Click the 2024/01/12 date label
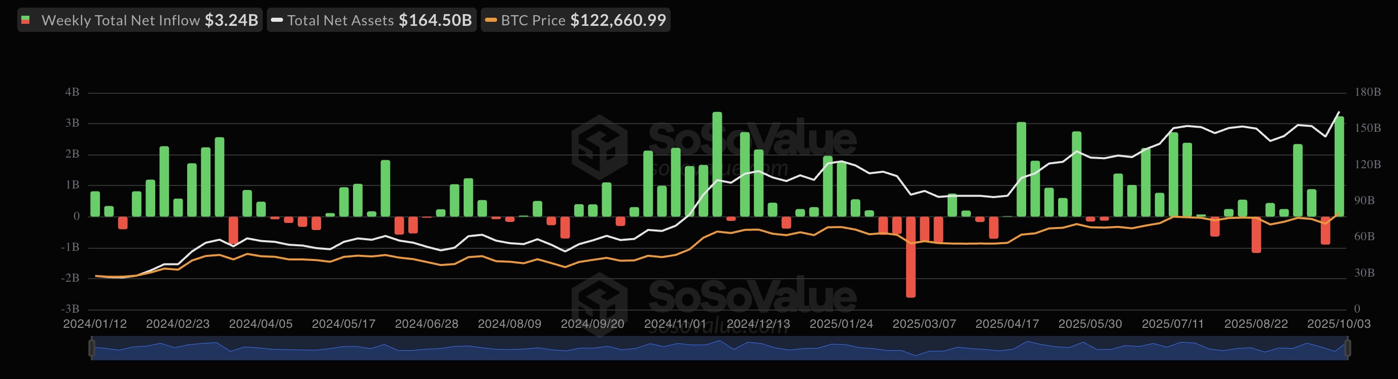Viewport: 1398px width, 379px height. (x=95, y=324)
